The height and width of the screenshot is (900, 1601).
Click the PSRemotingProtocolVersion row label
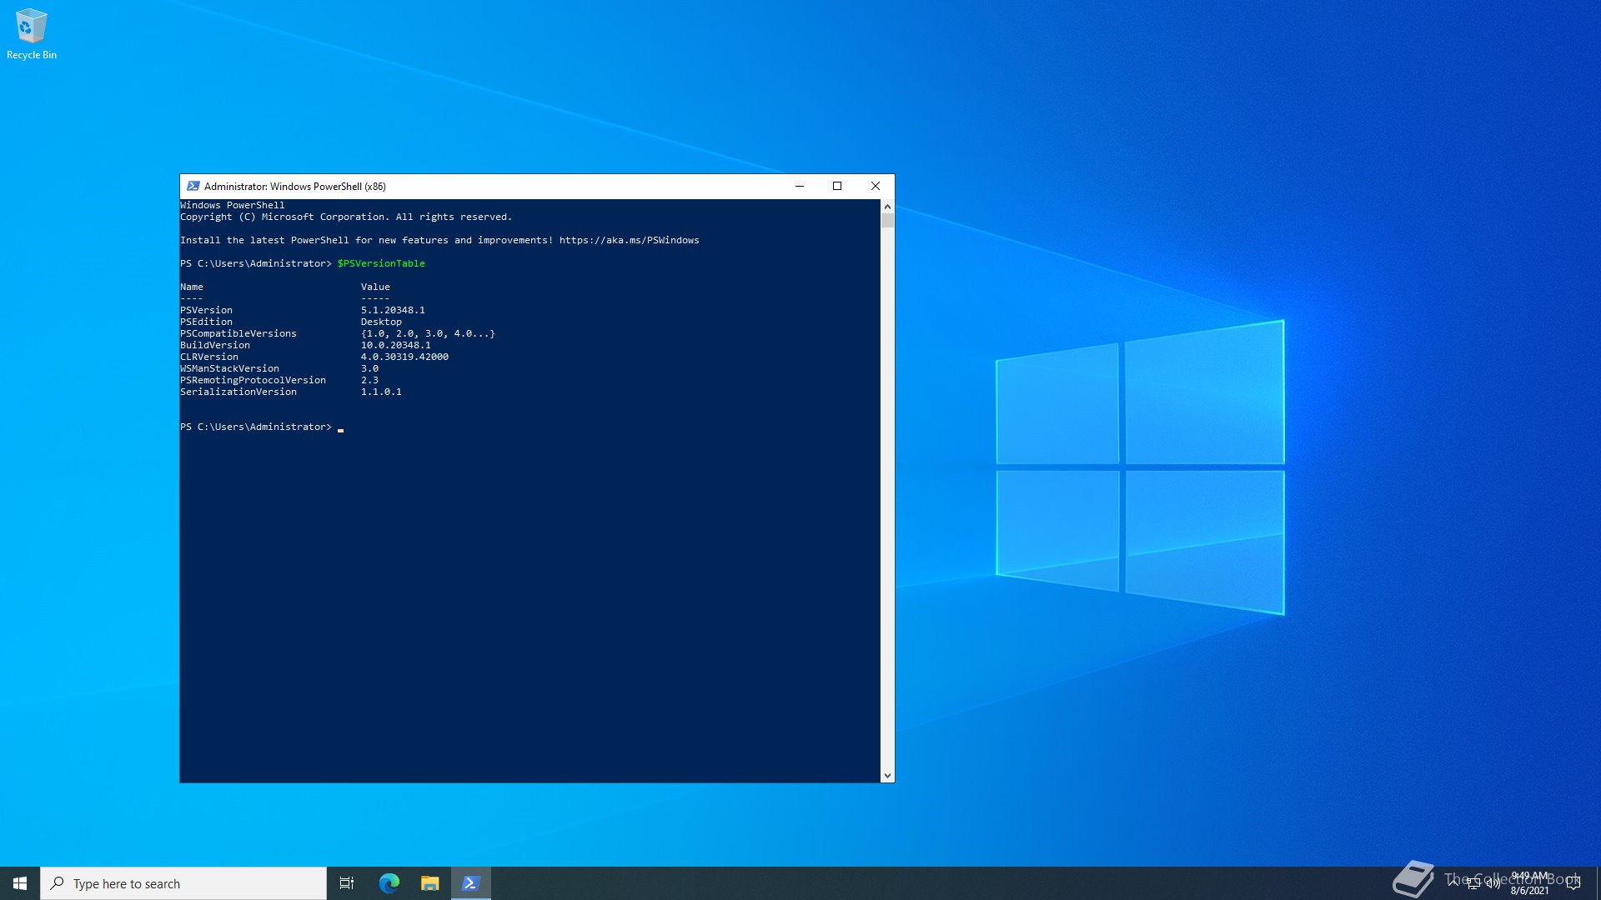(x=253, y=380)
